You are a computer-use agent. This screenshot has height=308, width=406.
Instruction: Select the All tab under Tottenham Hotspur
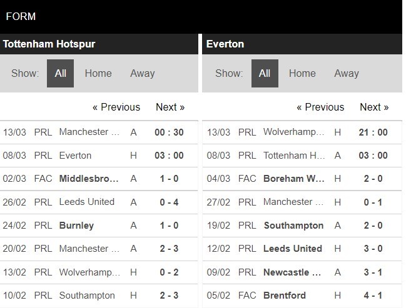[60, 73]
